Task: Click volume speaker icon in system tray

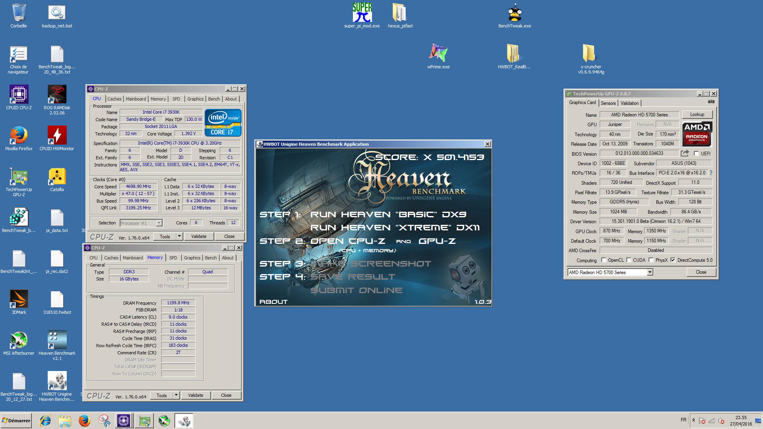Action: click(721, 421)
